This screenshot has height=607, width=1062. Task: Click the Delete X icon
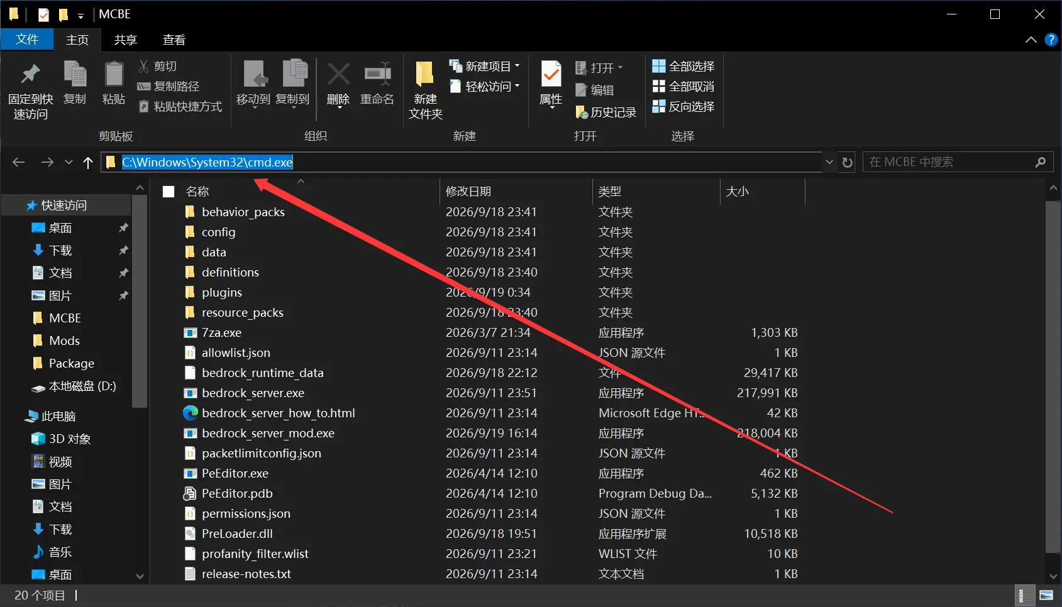(x=338, y=75)
